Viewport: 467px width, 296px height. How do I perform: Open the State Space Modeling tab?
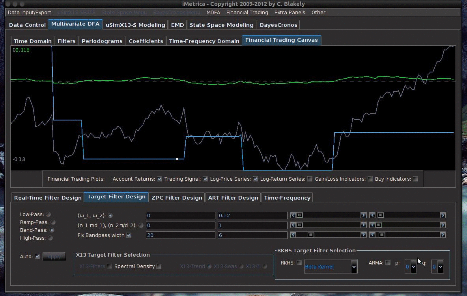tap(221, 25)
